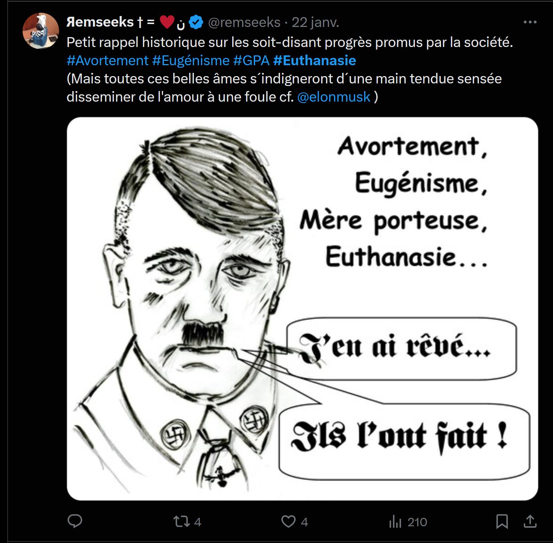Open the @elonmusk mention link
The image size is (553, 543).
click(x=334, y=97)
